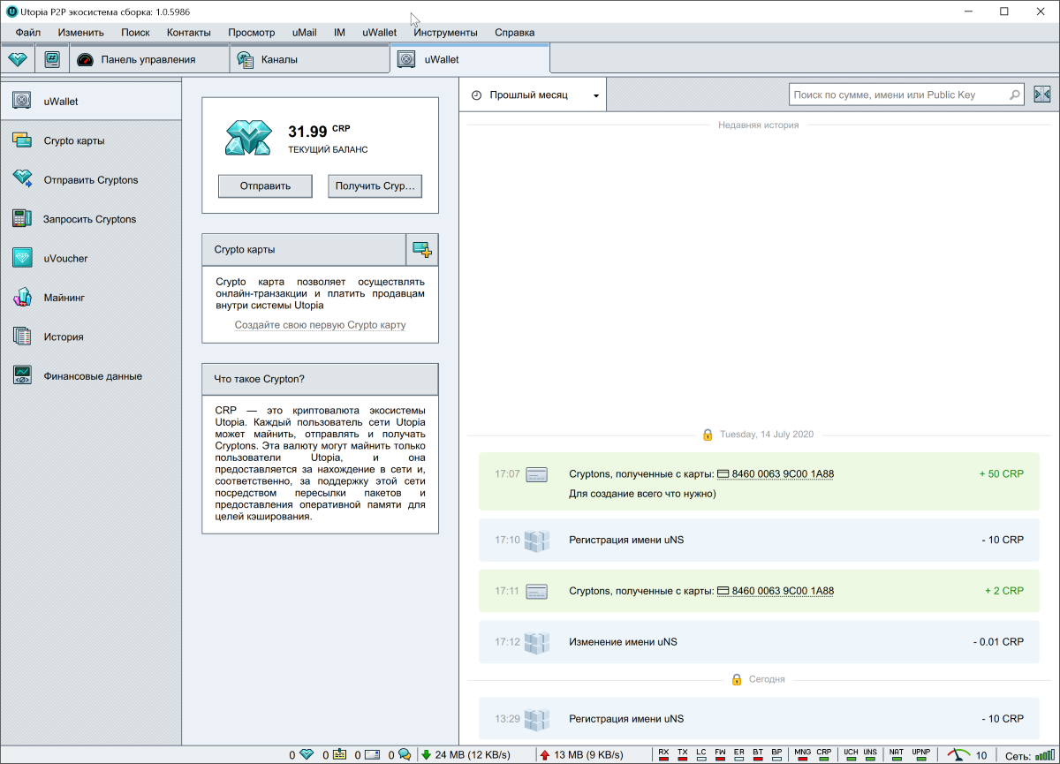
Task: Click the search magnifier icon
Action: coord(1016,95)
